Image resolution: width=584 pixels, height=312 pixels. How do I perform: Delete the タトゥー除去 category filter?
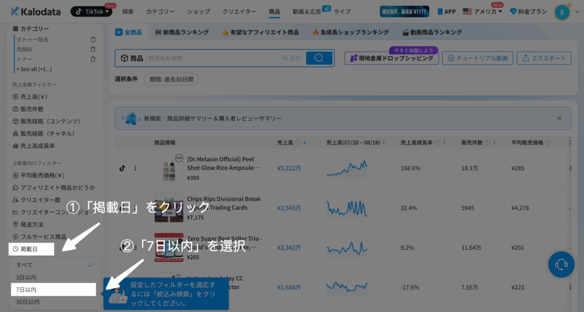[93, 39]
